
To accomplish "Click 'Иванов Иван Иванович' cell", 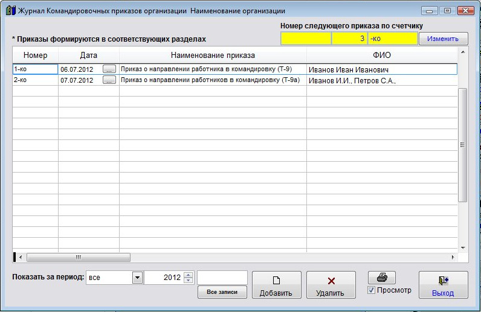I will [x=382, y=69].
